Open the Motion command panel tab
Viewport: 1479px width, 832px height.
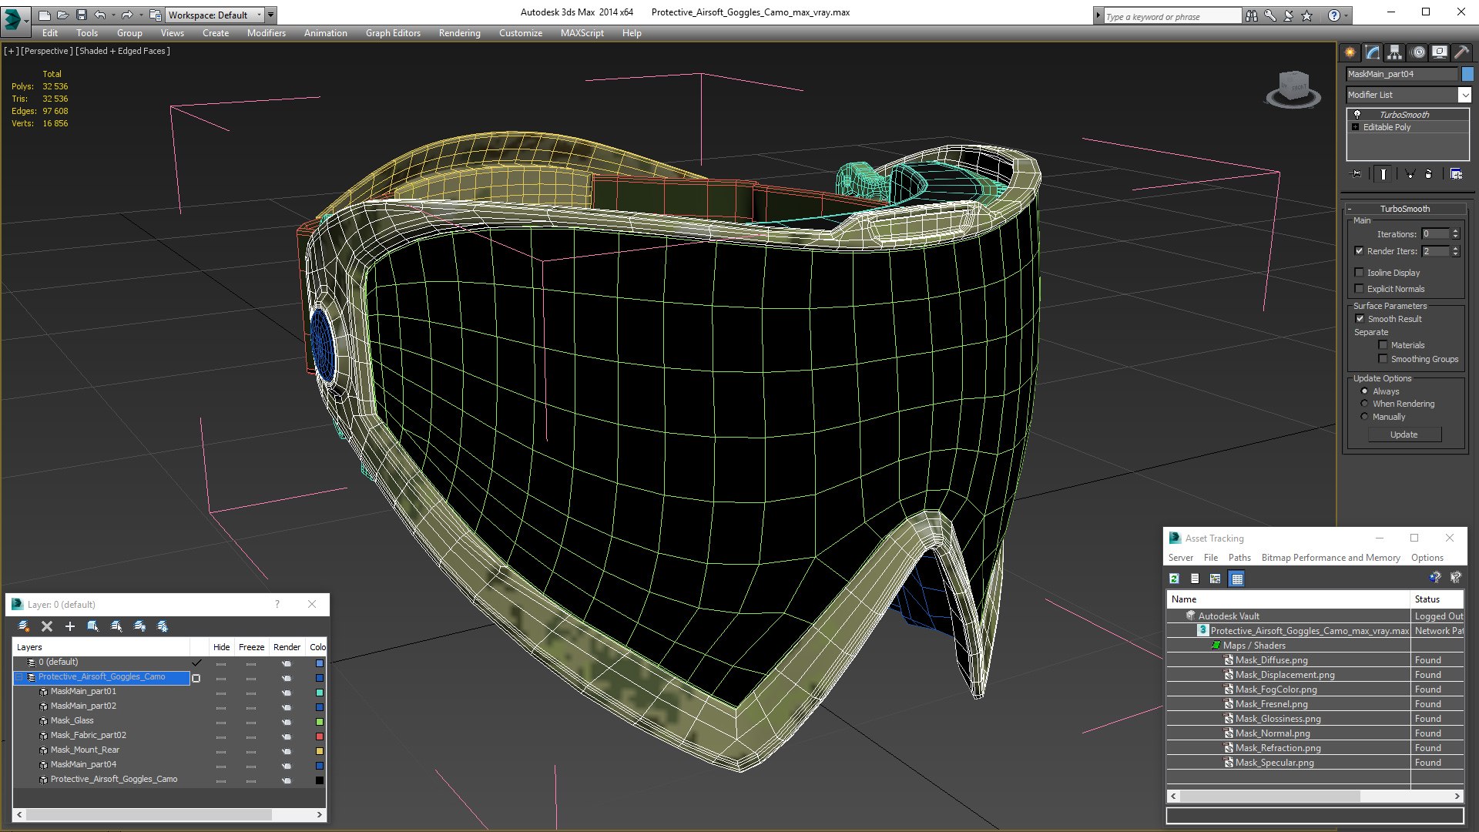1418,52
